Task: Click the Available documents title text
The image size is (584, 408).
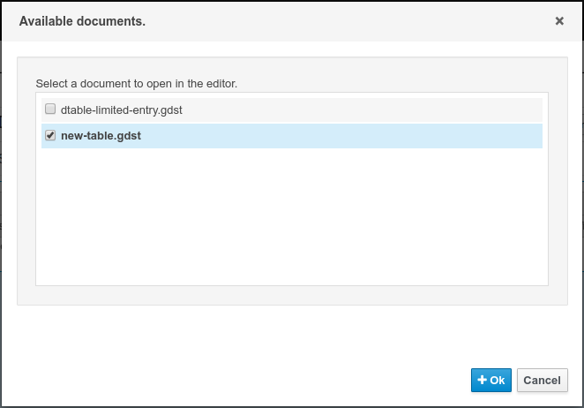Action: click(x=82, y=20)
